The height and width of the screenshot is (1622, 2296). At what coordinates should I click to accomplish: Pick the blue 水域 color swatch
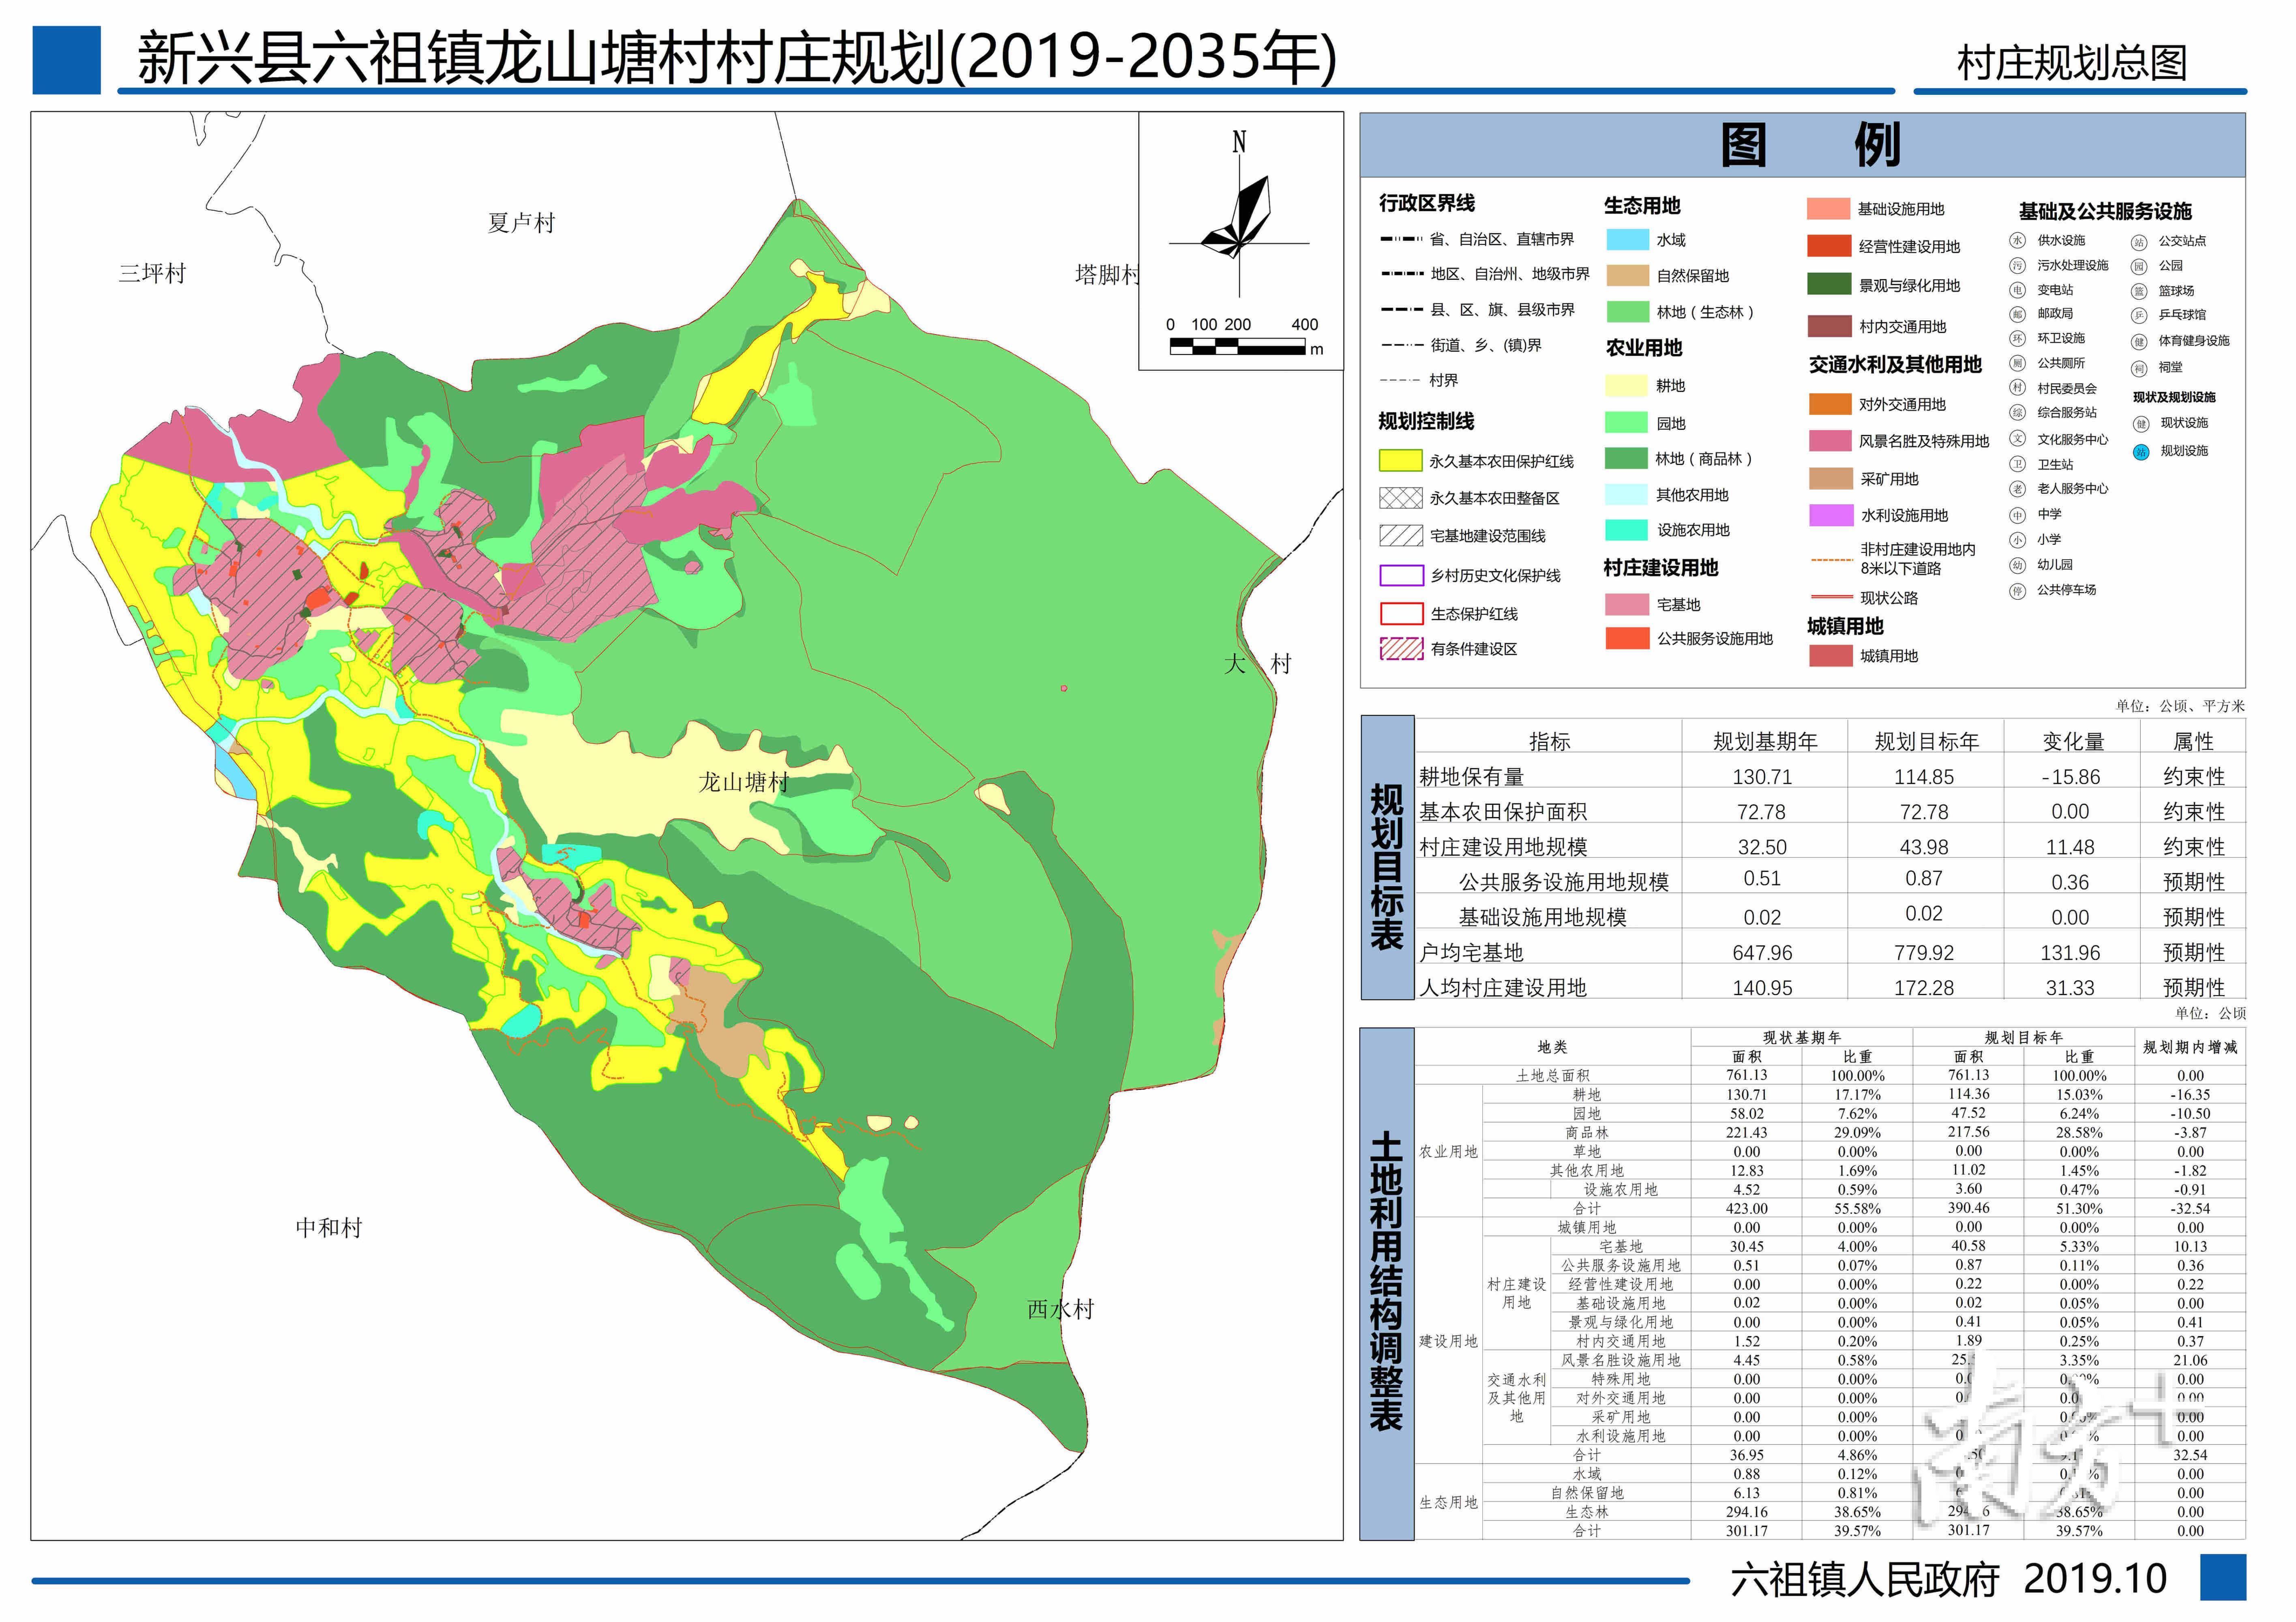click(1627, 240)
